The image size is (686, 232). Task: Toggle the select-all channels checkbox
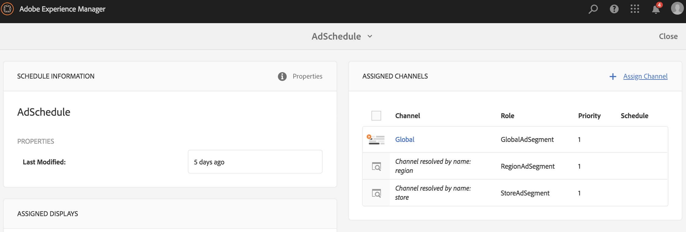click(x=376, y=116)
